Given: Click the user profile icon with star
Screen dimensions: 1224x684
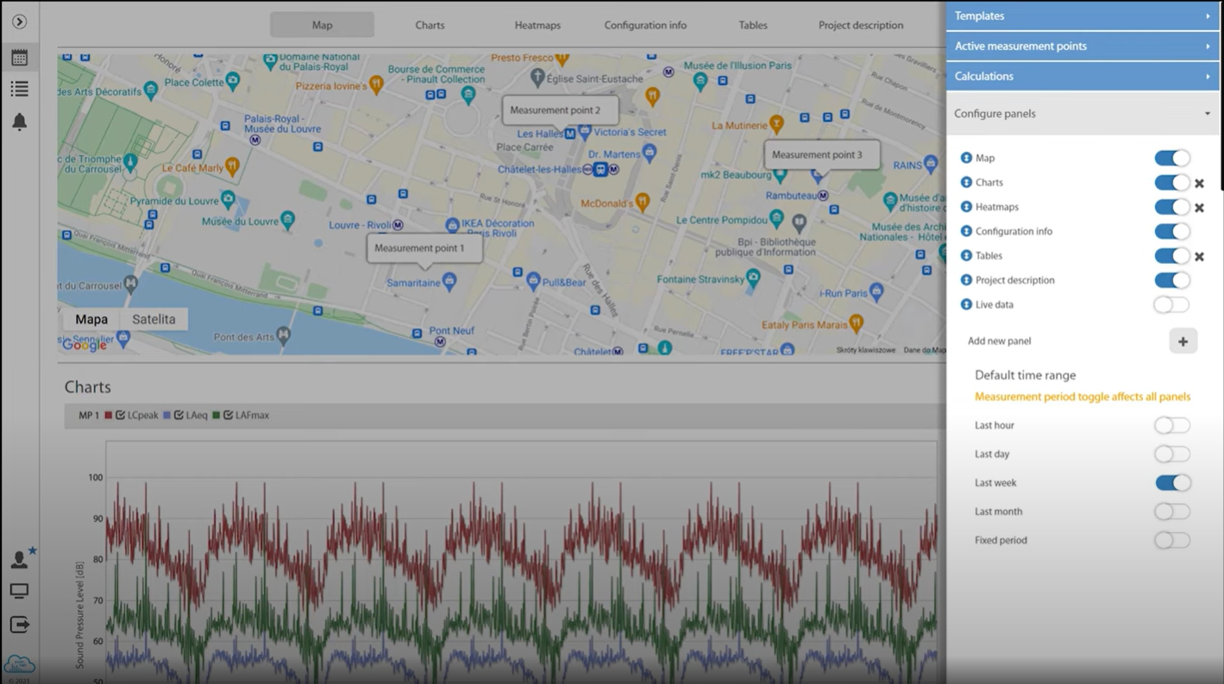Looking at the screenshot, I should 19,560.
